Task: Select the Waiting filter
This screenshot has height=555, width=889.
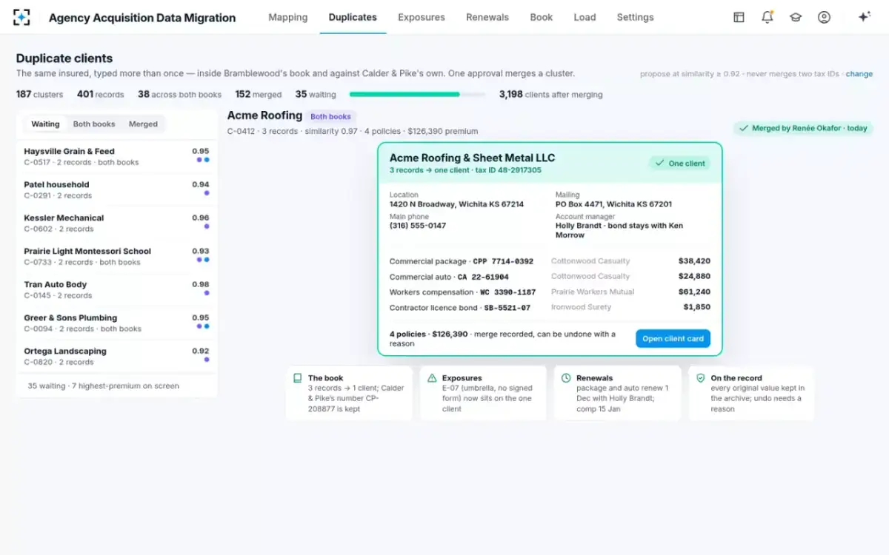Action: (45, 124)
